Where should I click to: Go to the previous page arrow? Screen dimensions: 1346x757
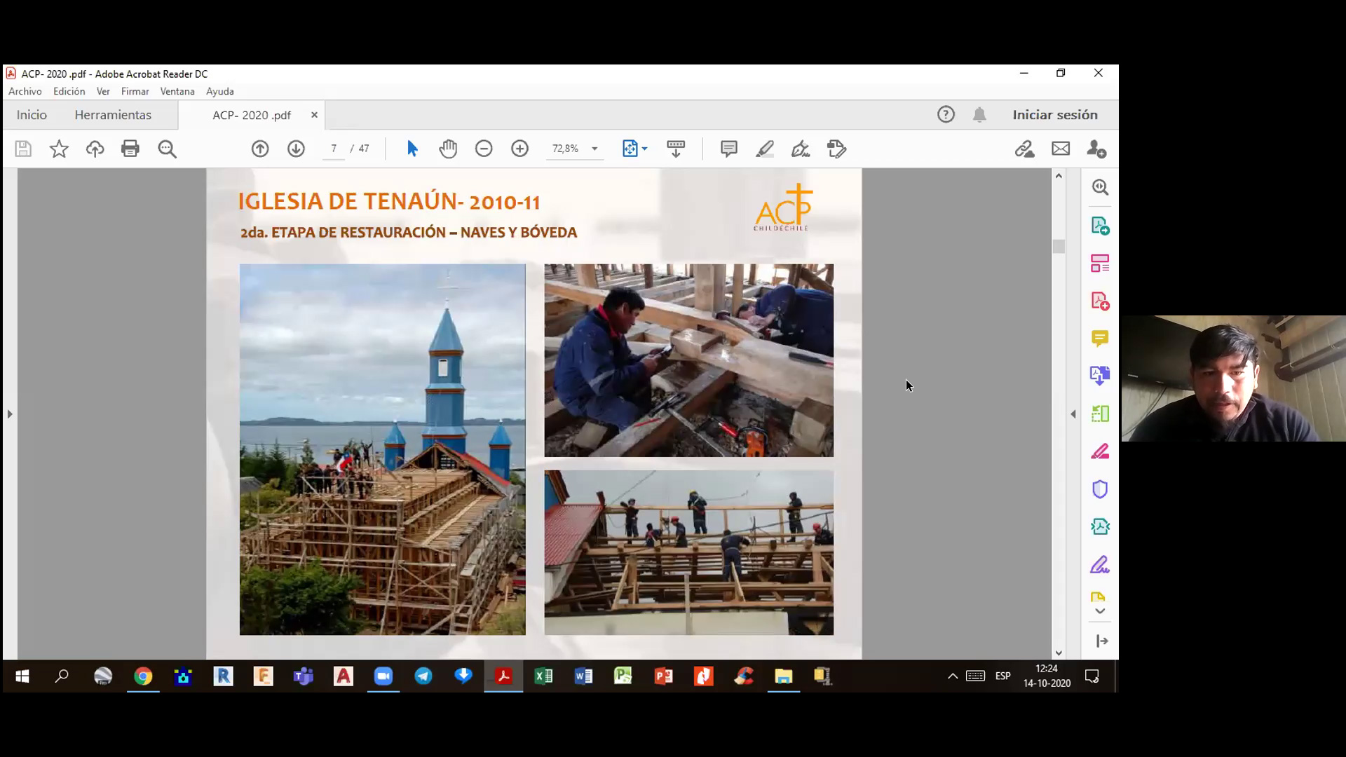(x=260, y=149)
